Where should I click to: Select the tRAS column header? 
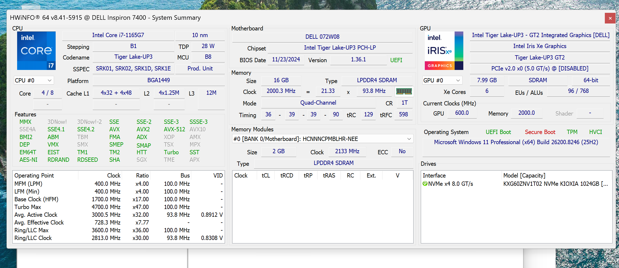tap(329, 175)
